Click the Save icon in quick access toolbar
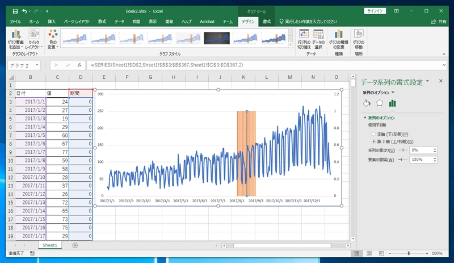This screenshot has width=454, height=263. tap(15, 11)
